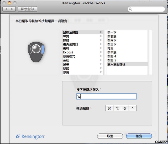168x144 pixels.
Task: Choose 按一下 action
Action: (127, 32)
